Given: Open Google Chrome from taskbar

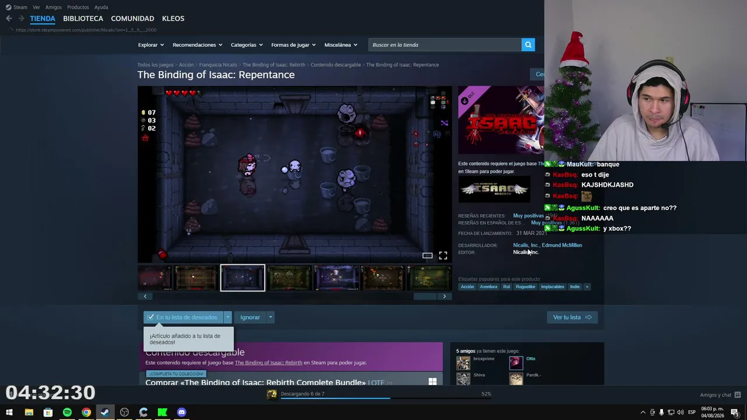Looking at the screenshot, I should click(86, 412).
